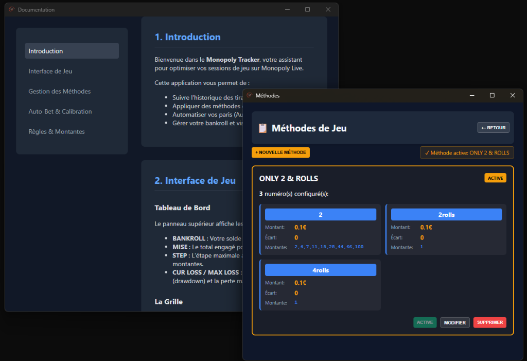Screen dimensions: 527x361
Task: Toggle the green Active button
Action: [425, 322]
